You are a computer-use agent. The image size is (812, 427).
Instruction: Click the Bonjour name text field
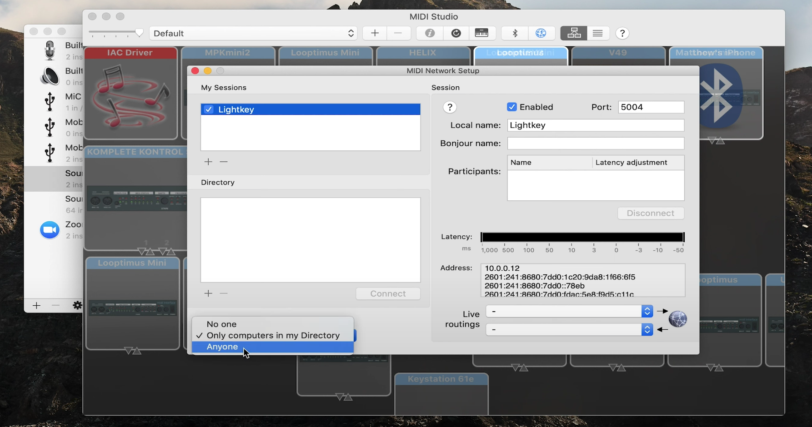coord(596,143)
